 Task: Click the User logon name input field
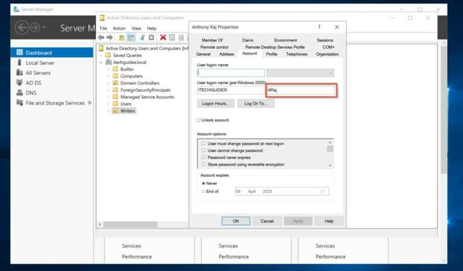coord(231,72)
